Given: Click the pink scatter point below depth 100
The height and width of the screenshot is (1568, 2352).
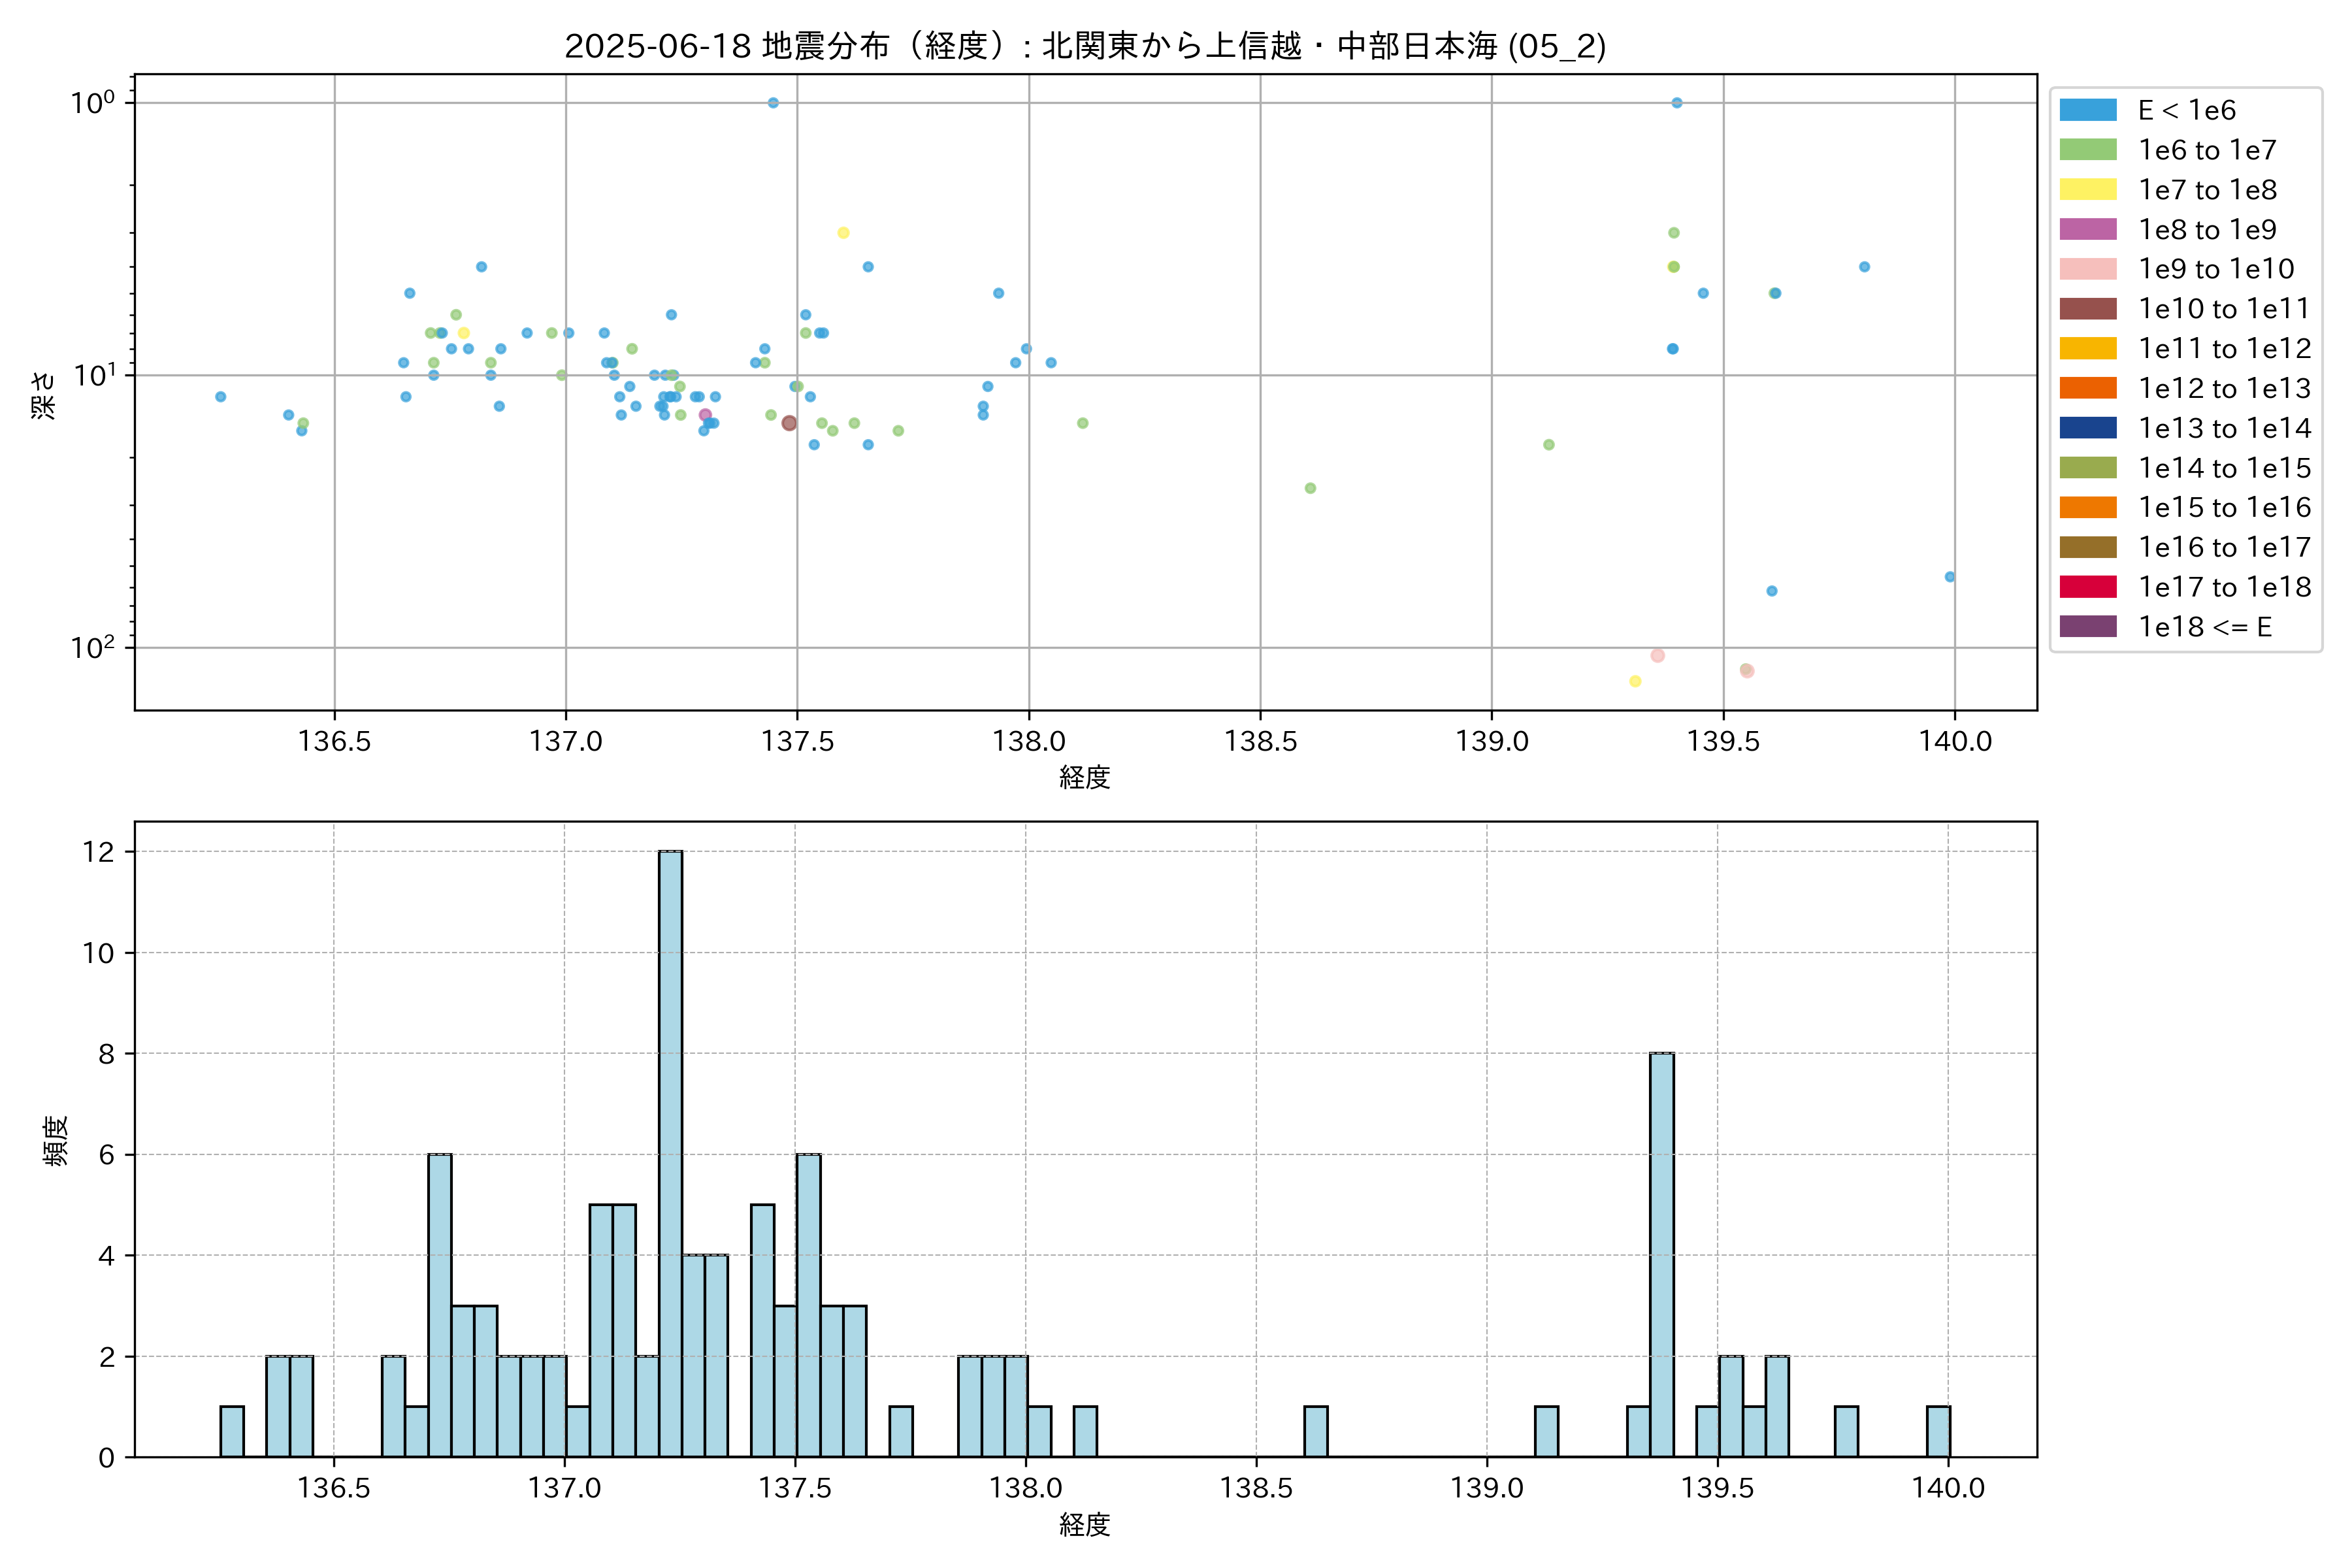Looking at the screenshot, I should click(1657, 656).
